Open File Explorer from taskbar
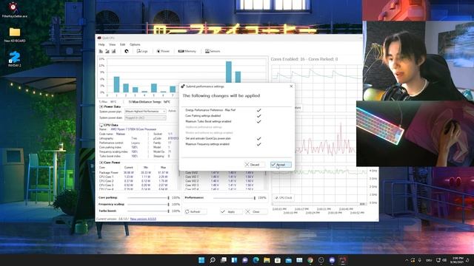The height and width of the screenshot is (266, 474). 267,260
